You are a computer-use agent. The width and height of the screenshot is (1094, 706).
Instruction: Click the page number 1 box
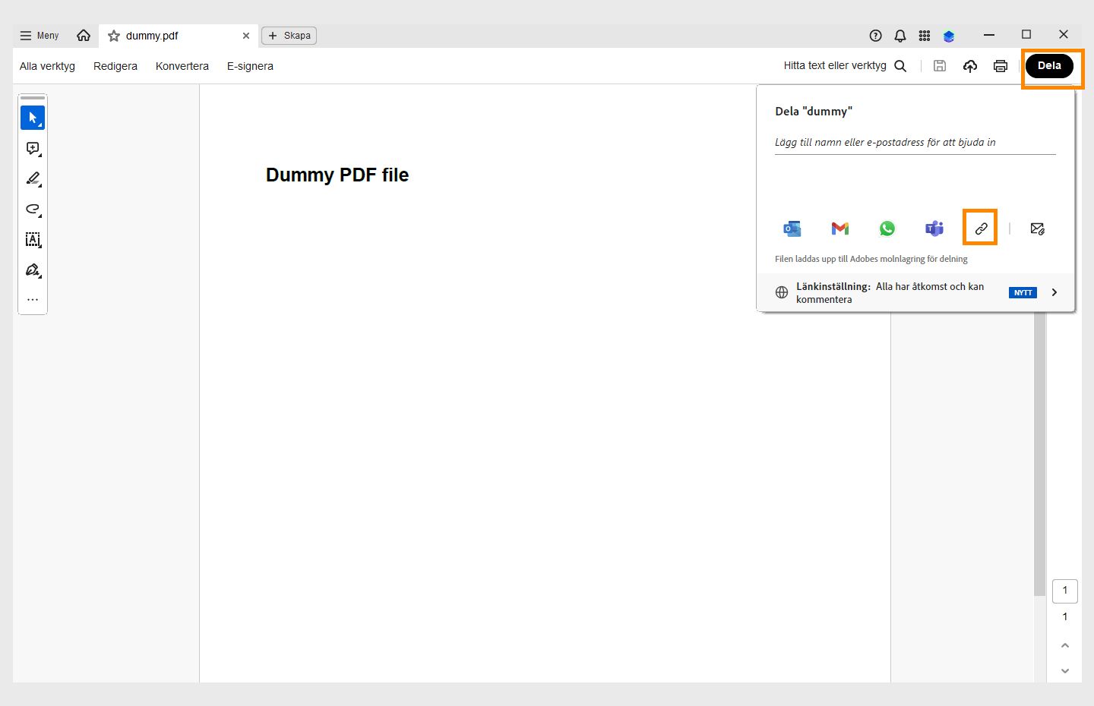[1065, 591]
